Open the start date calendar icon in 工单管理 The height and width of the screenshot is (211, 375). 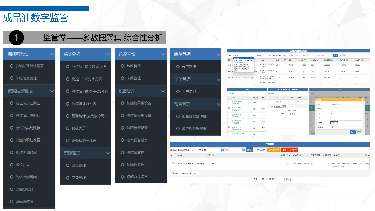(222, 150)
